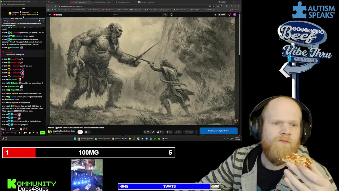Screen dimensions: 339x191
Task: Open Discord from the taskbar
Action: coord(146,139)
